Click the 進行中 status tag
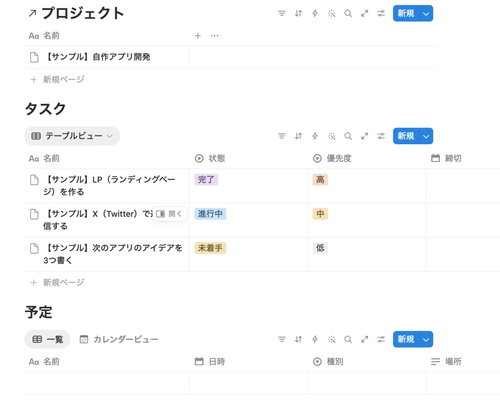The image size is (500, 400). (210, 214)
